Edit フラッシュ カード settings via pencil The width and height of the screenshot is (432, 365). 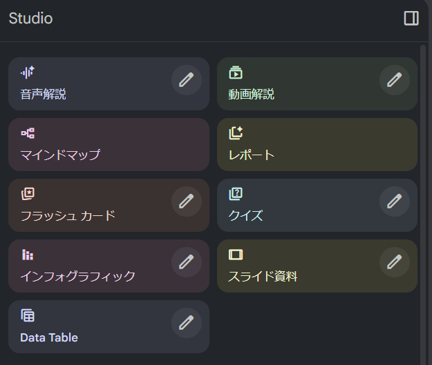coord(187,201)
